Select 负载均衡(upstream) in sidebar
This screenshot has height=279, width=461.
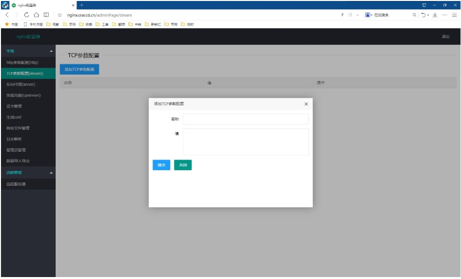(x=23, y=95)
